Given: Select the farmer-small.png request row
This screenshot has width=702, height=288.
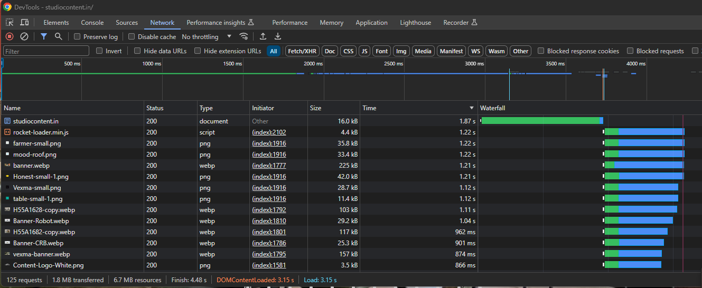Looking at the screenshot, I should pos(351,143).
